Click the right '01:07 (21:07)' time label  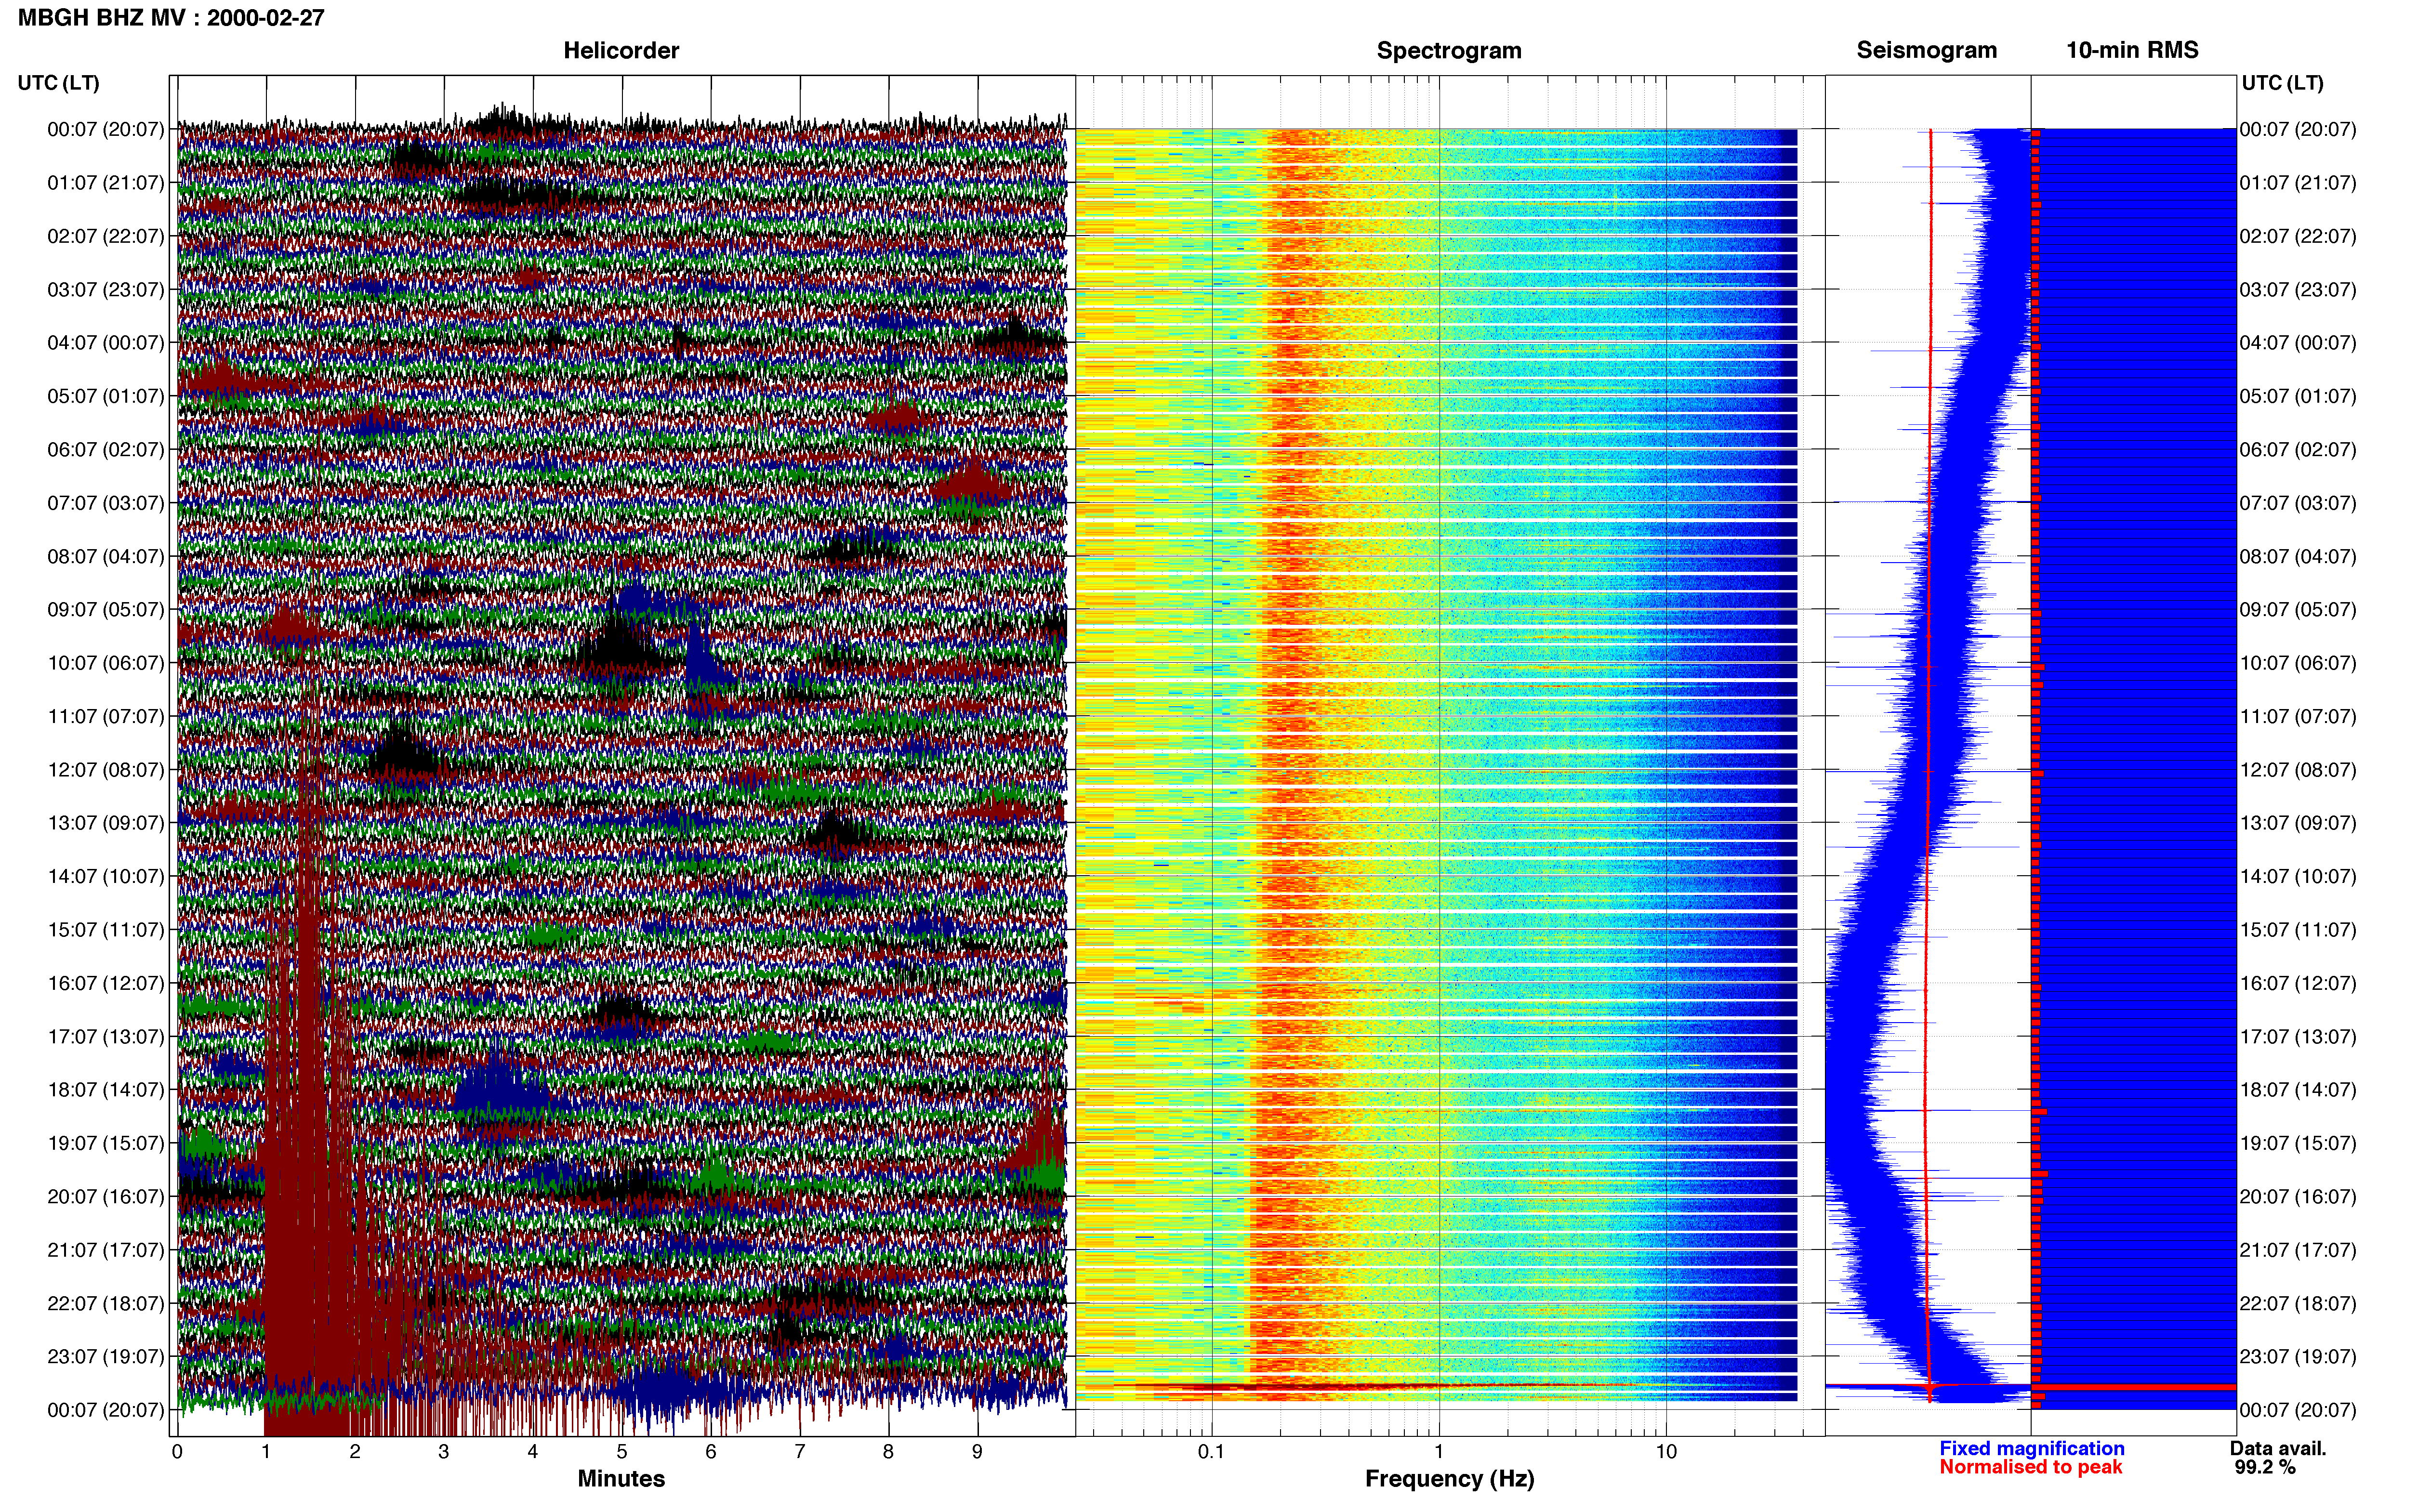coord(2298,183)
